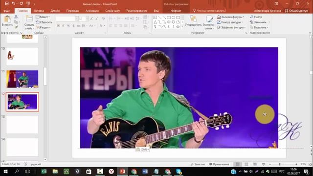
Task: Paste using the Вставить clipboard icon
Action: coord(7,19)
